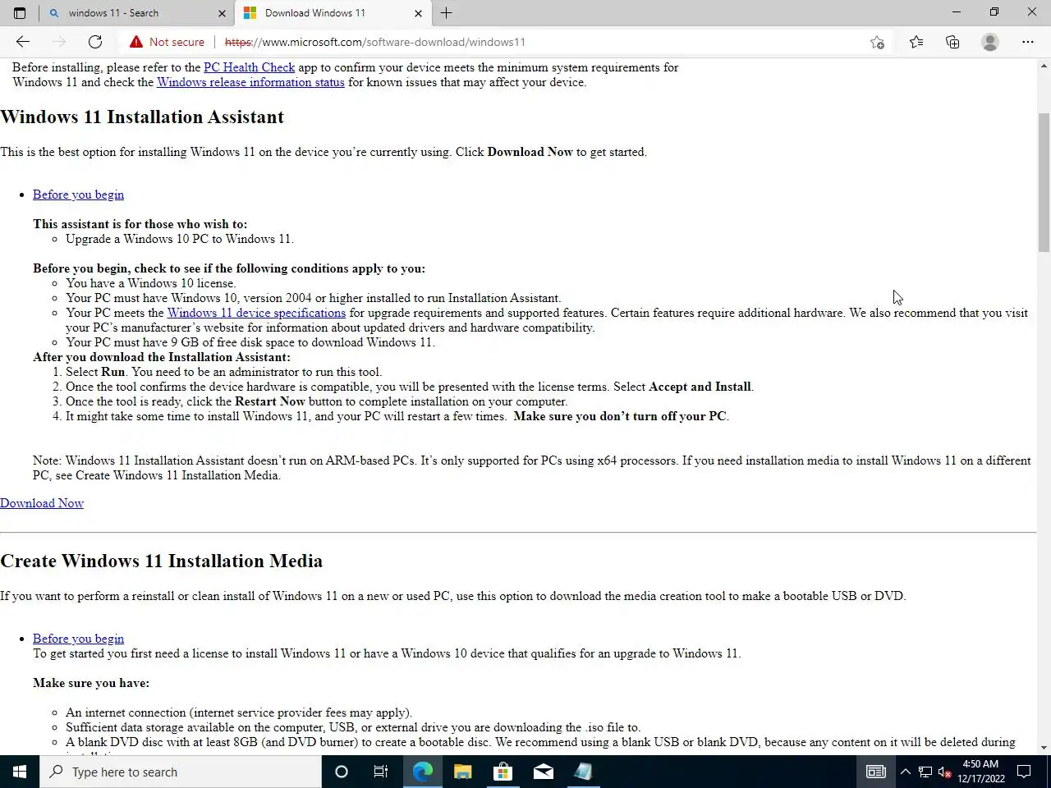Open News and interests taskbar icon
The height and width of the screenshot is (788, 1051).
(876, 772)
